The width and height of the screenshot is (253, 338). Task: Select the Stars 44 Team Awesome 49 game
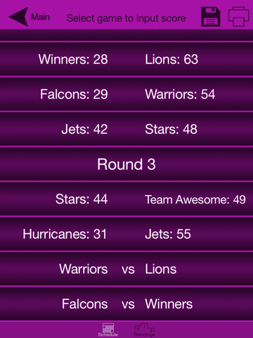(126, 199)
